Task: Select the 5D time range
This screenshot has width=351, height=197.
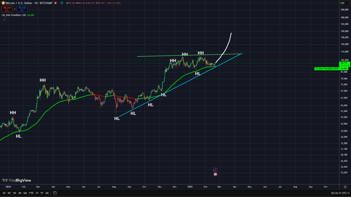Action: [x=9, y=193]
